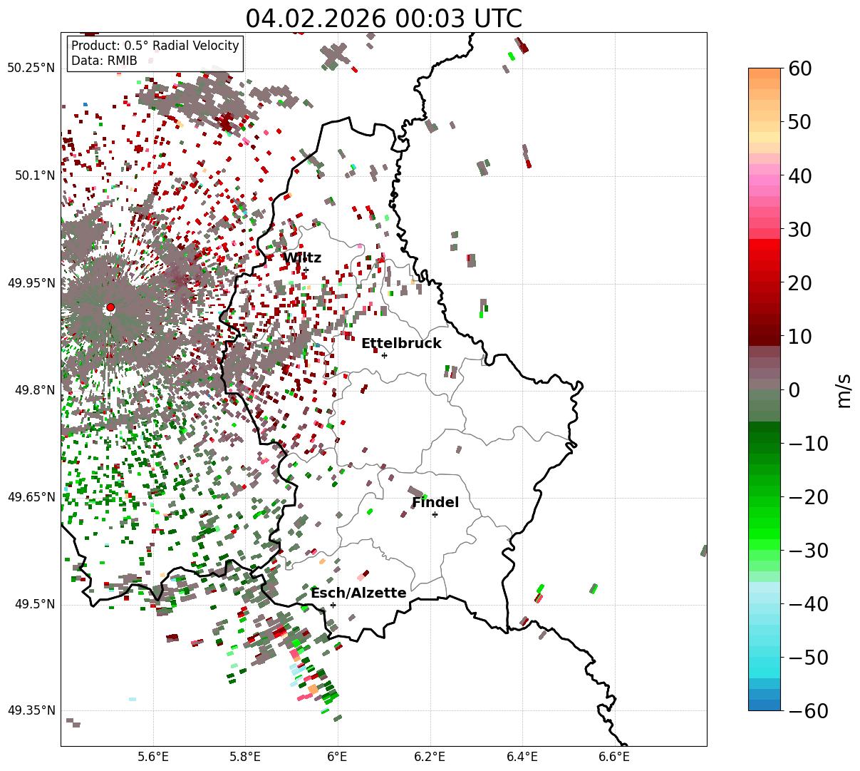Viewport: 860px width, 771px height.
Task: Click the 49.5°N latitude label
Action: point(34,604)
